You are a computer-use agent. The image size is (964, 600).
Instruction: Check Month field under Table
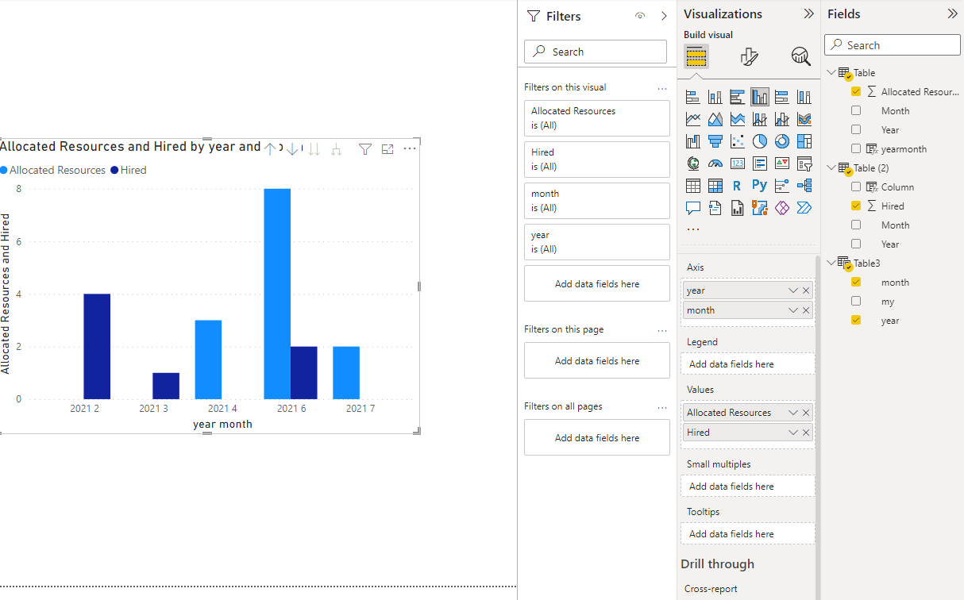[856, 111]
